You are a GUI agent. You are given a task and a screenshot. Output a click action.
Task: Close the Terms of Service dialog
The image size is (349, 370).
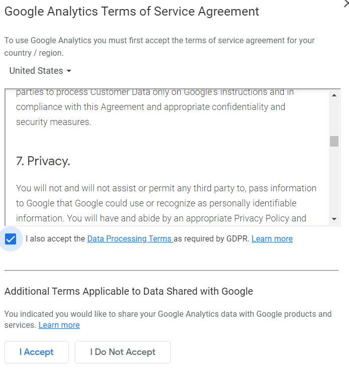click(346, 4)
